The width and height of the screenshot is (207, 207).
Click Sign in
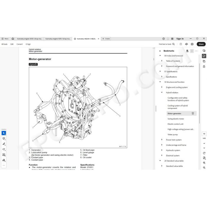(x=180, y=39)
